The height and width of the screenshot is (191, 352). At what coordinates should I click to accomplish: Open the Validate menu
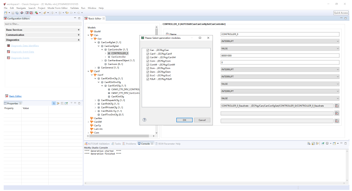74,8
